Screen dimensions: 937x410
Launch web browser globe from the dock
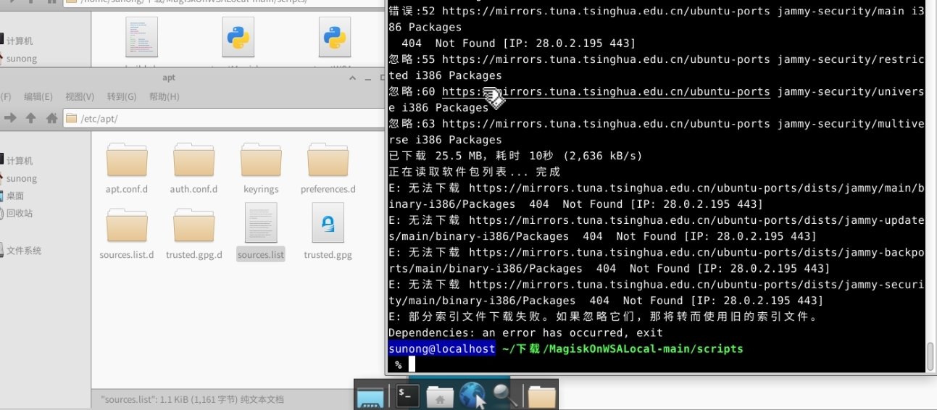coord(472,396)
